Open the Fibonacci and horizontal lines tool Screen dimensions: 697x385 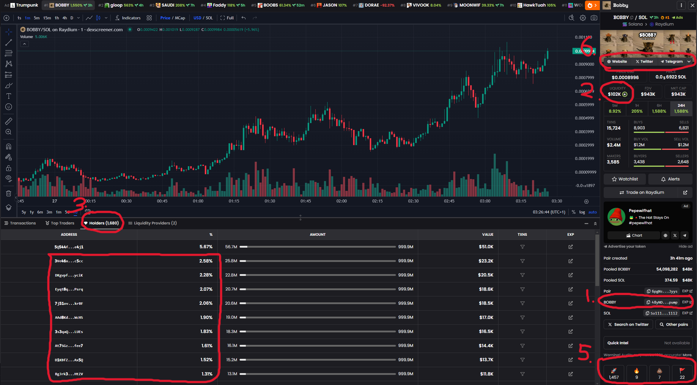coord(9,53)
